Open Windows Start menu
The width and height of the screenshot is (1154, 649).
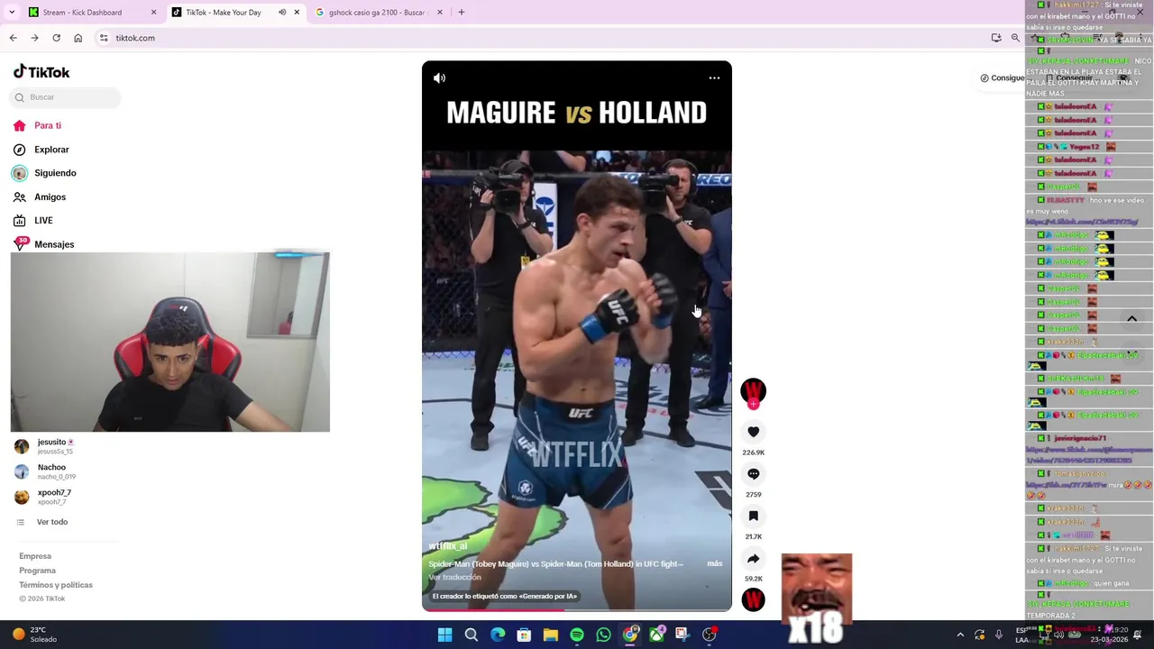(444, 635)
